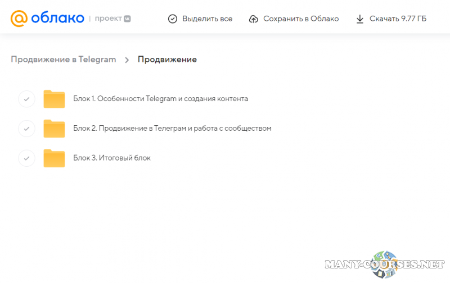Tick the checkbox for Блок 2 folder

pyautogui.click(x=26, y=129)
